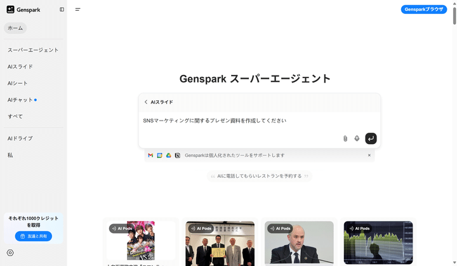Dismiss the personalized tools banner
Image resolution: width=457 pixels, height=266 pixels.
click(369, 155)
